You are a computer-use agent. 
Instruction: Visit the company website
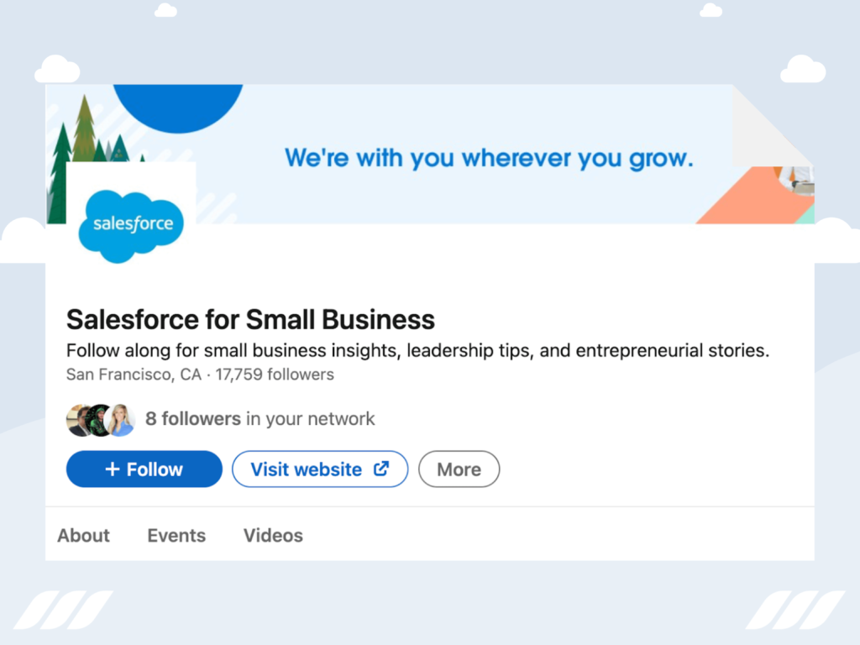tap(320, 469)
